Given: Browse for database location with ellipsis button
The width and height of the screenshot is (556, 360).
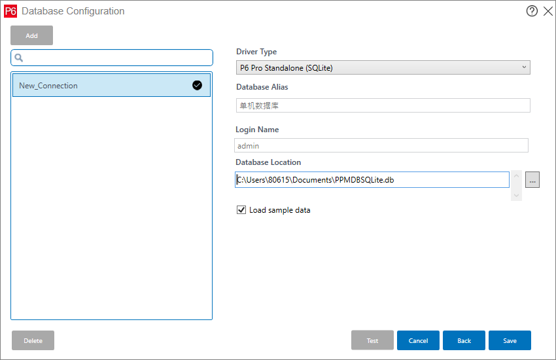Looking at the screenshot, I should 532,179.
